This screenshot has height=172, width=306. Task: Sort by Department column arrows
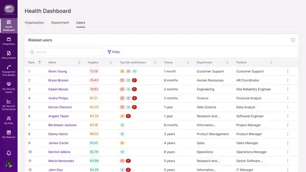tap(228, 63)
